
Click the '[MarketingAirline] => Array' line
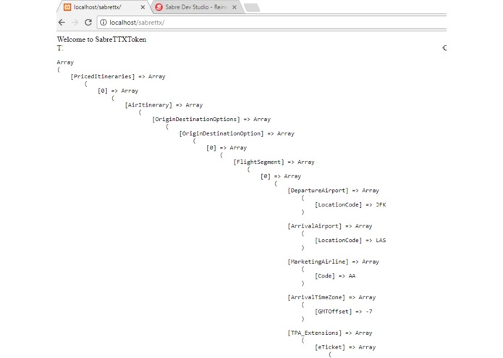[x=334, y=262]
